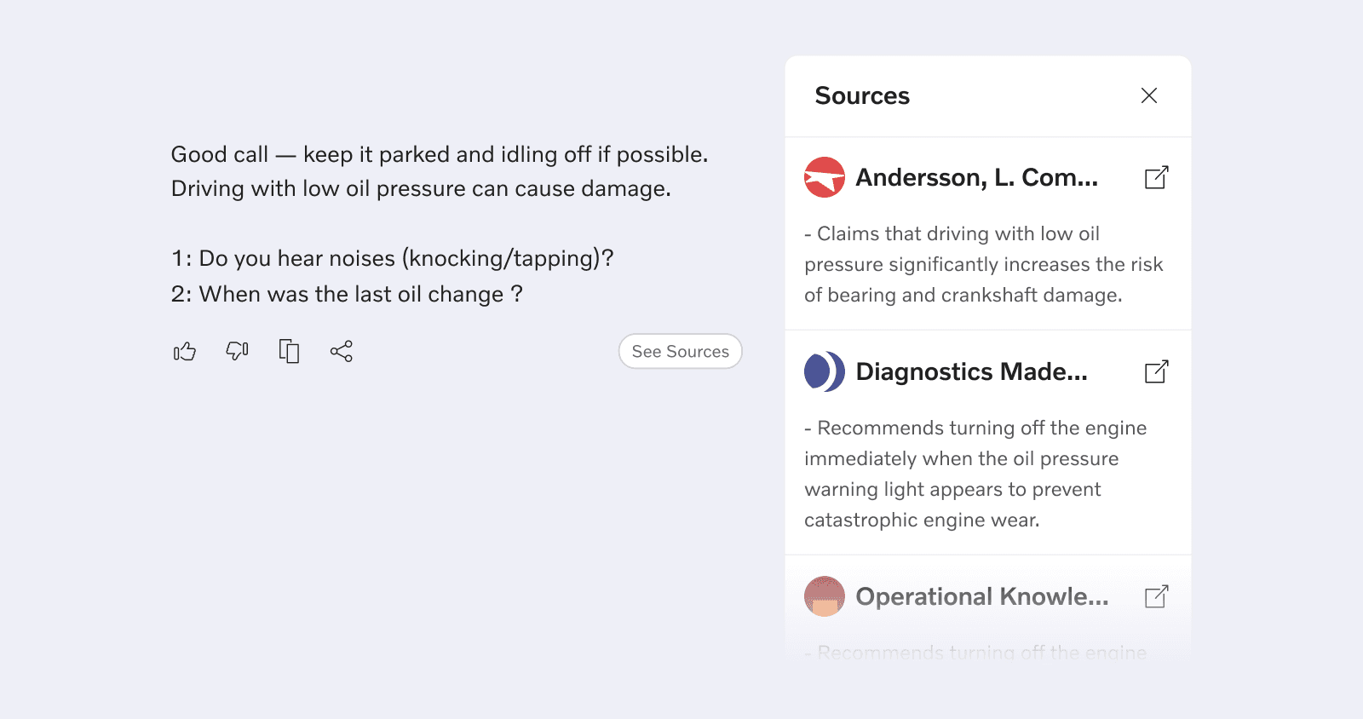This screenshot has width=1363, height=719.
Task: Select the Operational Knowle... source title
Action: tap(982, 596)
